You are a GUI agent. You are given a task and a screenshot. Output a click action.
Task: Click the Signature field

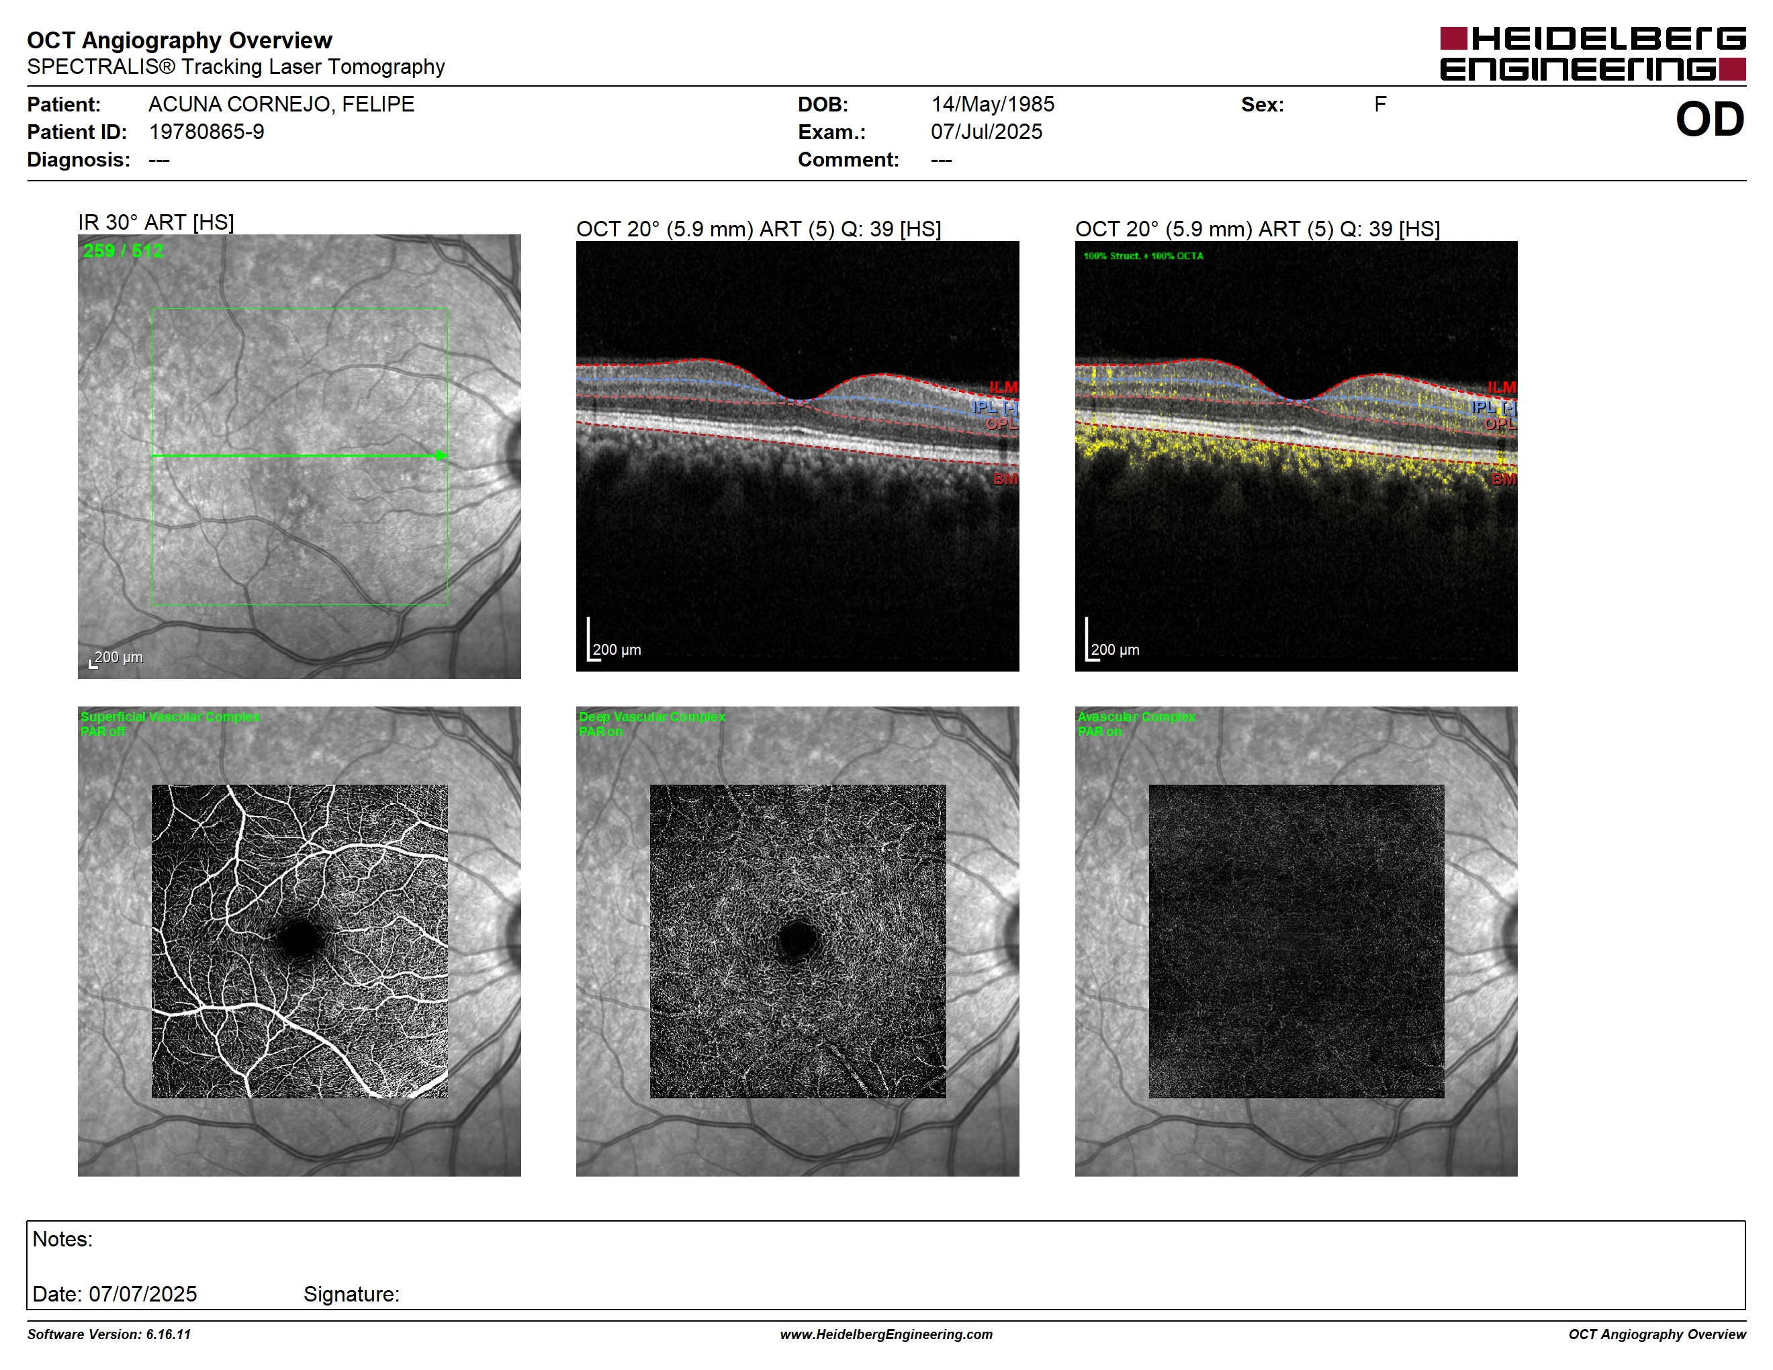point(351,1293)
